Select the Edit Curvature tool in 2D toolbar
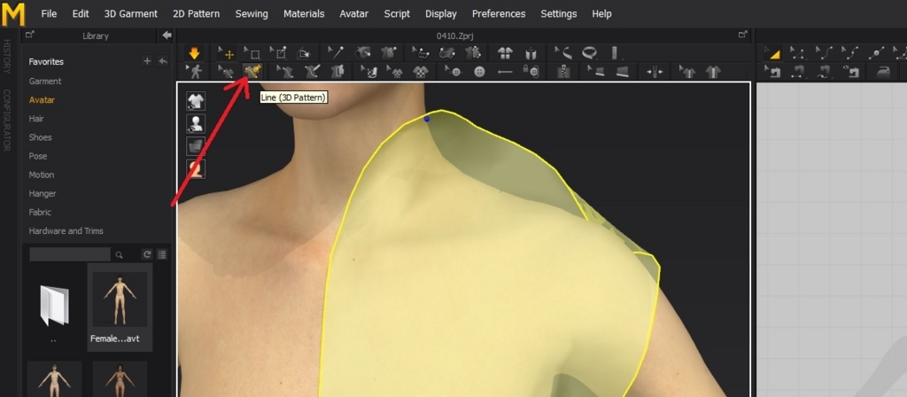907x397 pixels. (x=825, y=53)
